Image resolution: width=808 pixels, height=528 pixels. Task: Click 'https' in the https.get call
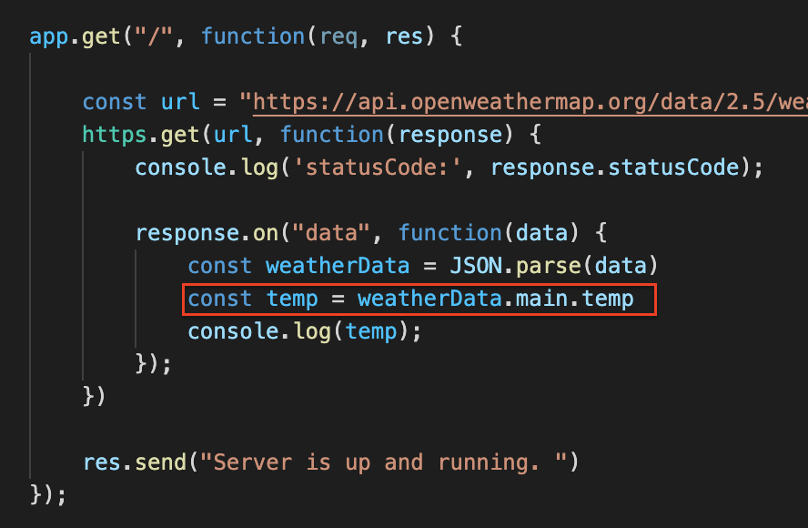tap(115, 135)
